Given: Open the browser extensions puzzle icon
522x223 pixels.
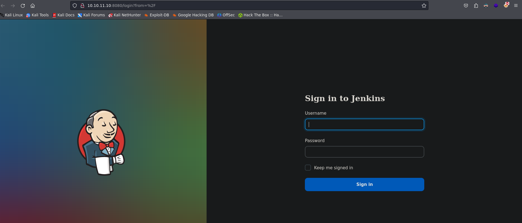Looking at the screenshot, I should coord(476,6).
